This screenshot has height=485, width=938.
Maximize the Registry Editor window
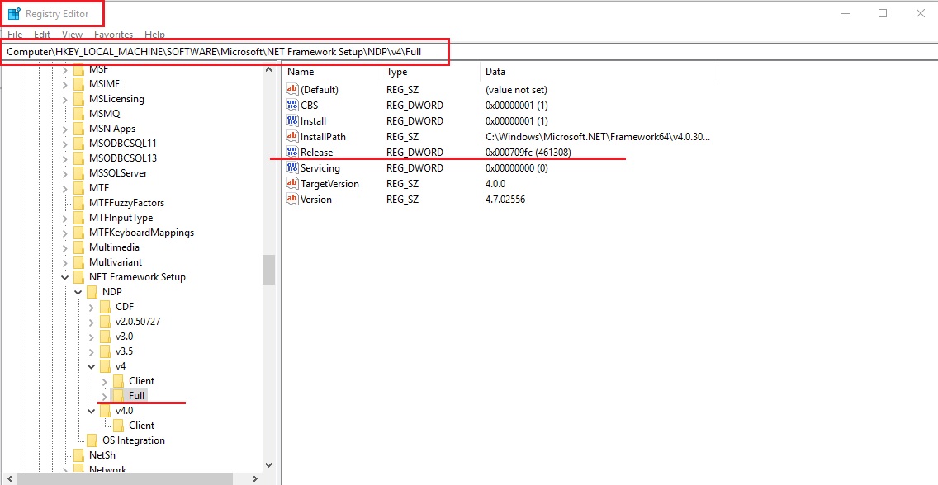(883, 14)
